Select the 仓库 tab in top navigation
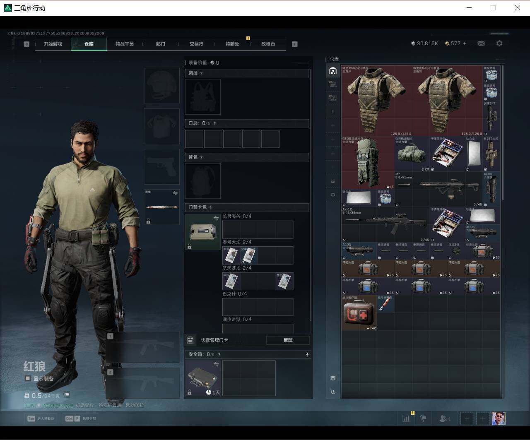This screenshot has width=530, height=440. pos(89,44)
